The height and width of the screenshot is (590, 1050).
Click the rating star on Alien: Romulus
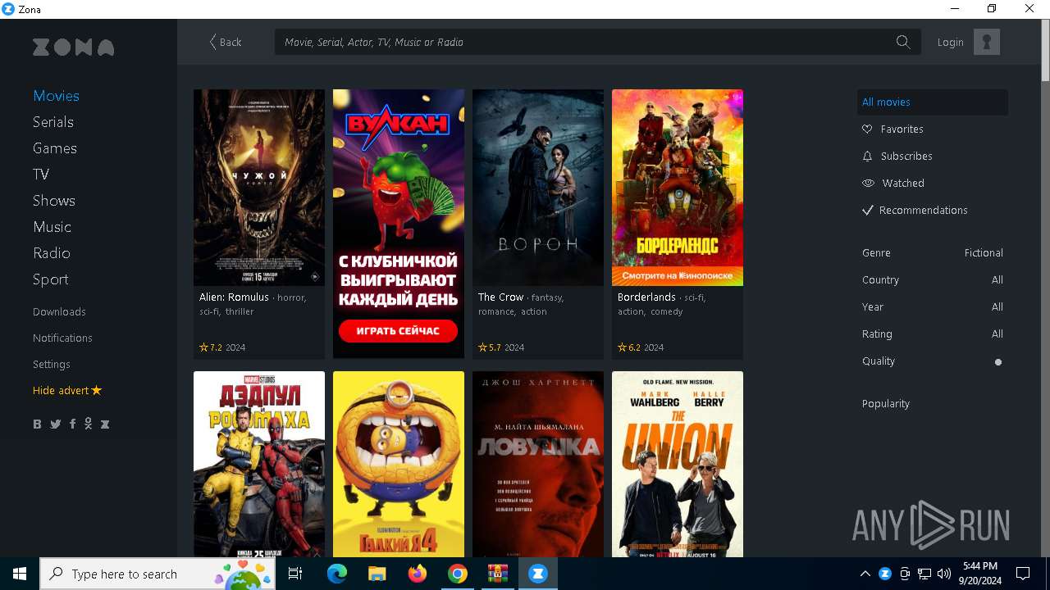tap(203, 347)
